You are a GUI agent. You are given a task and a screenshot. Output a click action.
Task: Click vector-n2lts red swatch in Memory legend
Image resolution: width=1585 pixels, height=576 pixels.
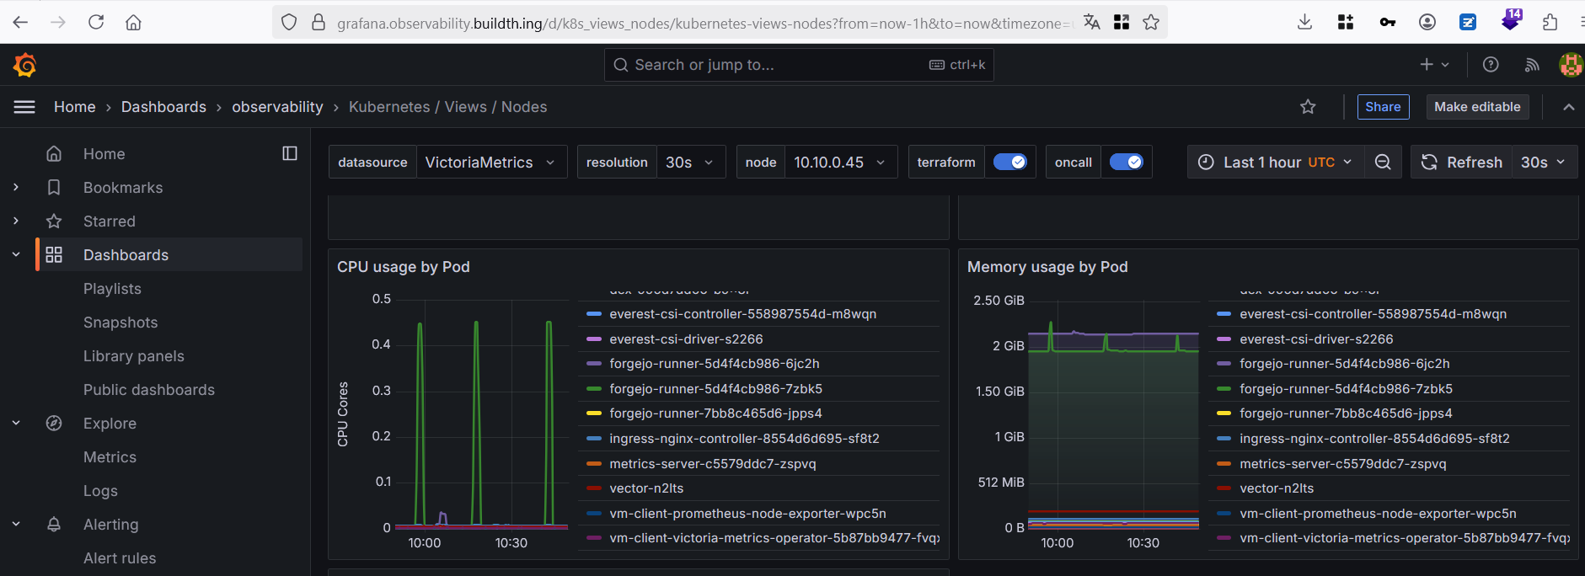coord(1224,488)
